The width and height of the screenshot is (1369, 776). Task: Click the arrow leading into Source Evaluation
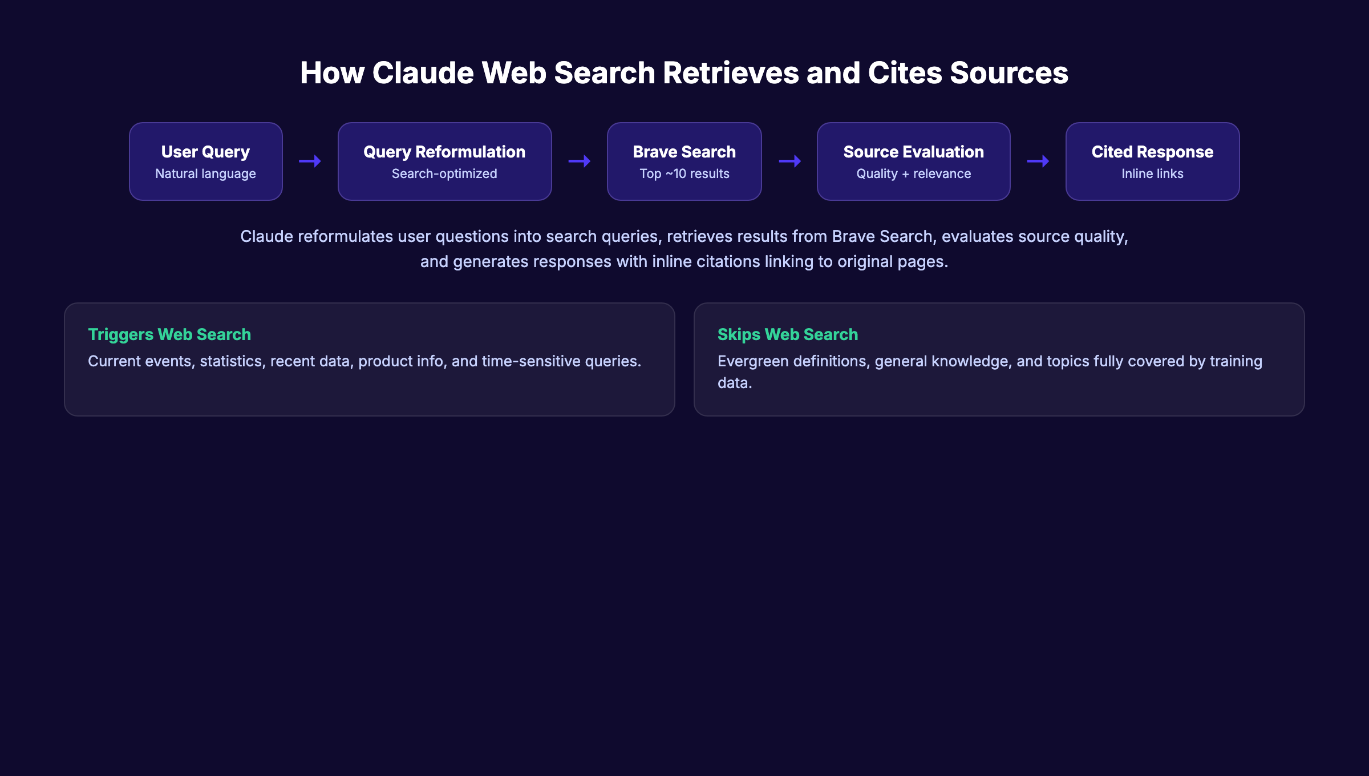[x=789, y=161]
